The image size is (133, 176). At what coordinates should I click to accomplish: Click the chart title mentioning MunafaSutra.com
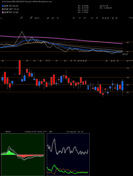(27, 2)
